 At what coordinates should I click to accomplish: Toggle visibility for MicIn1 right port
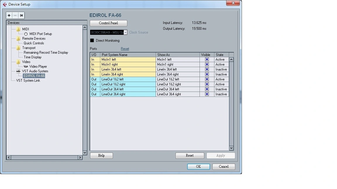(207, 64)
